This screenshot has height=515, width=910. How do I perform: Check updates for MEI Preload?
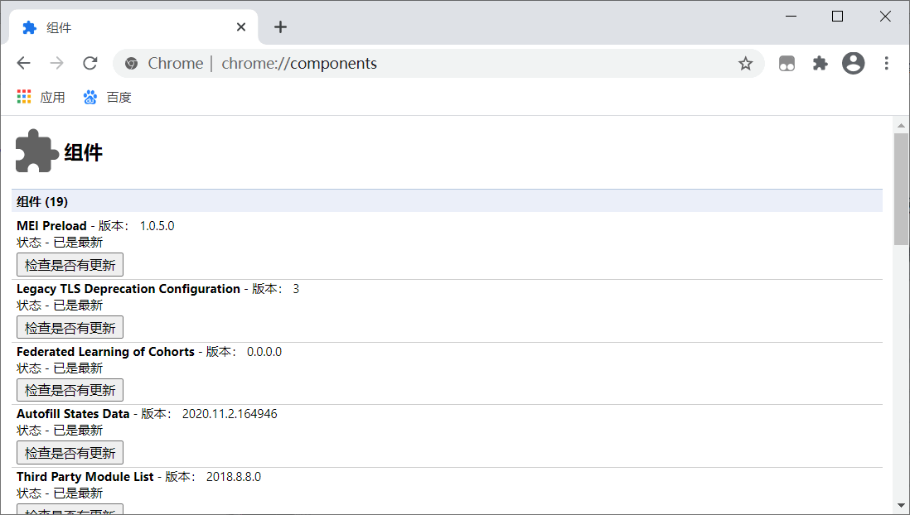tap(70, 264)
